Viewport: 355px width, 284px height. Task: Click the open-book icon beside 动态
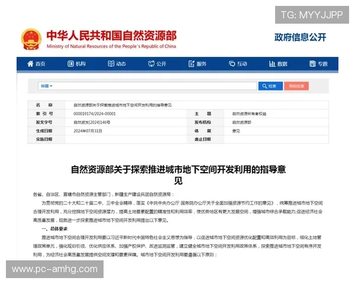tap(111, 64)
